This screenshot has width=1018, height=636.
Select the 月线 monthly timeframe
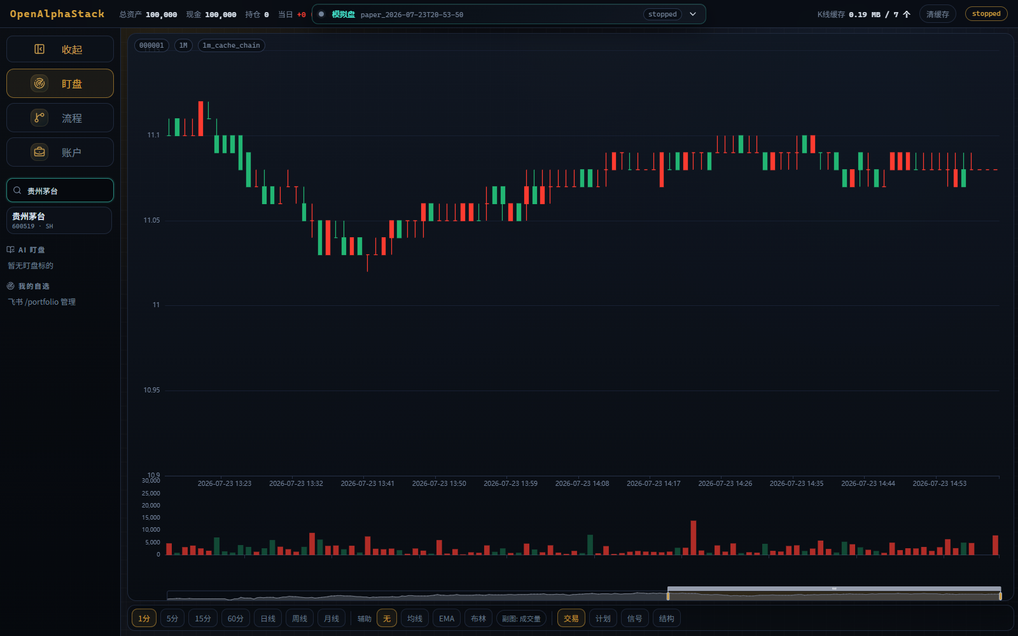[x=331, y=618]
